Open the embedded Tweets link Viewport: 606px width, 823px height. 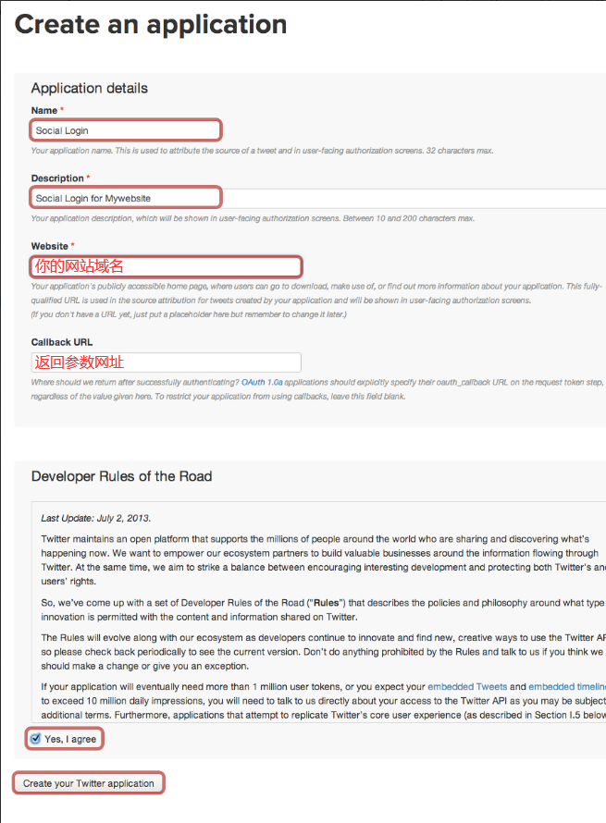point(467,686)
